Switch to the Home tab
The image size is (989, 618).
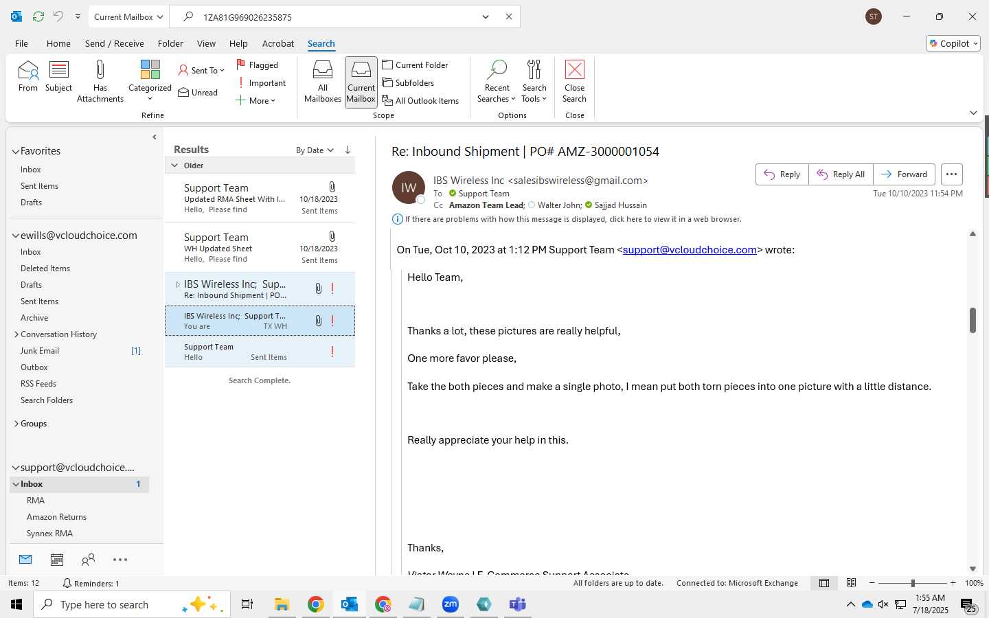(x=58, y=43)
